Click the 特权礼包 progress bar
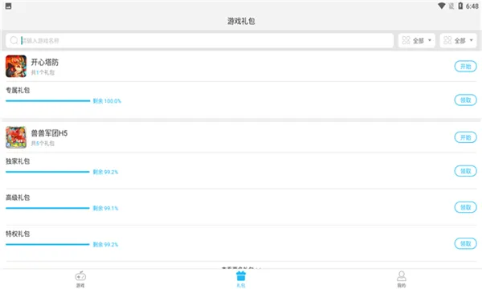482x289 pixels. (x=47, y=244)
